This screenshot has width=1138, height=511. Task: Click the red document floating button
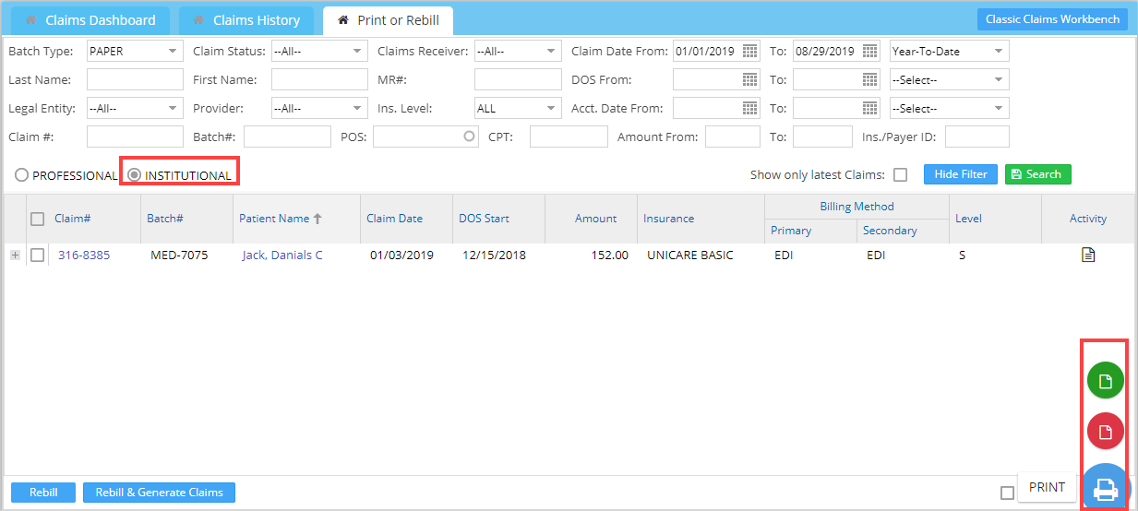pyautogui.click(x=1105, y=431)
